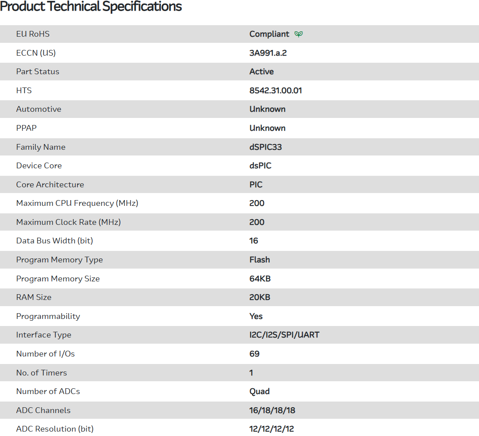Select the ADC Resolution value 12/12/12/12
The image size is (479, 436).
(272, 429)
